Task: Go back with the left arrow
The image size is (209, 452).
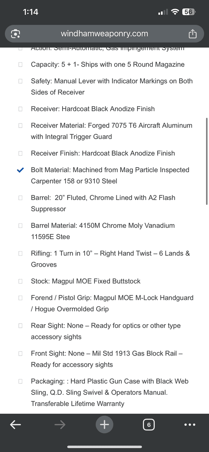Action: click(x=15, y=425)
